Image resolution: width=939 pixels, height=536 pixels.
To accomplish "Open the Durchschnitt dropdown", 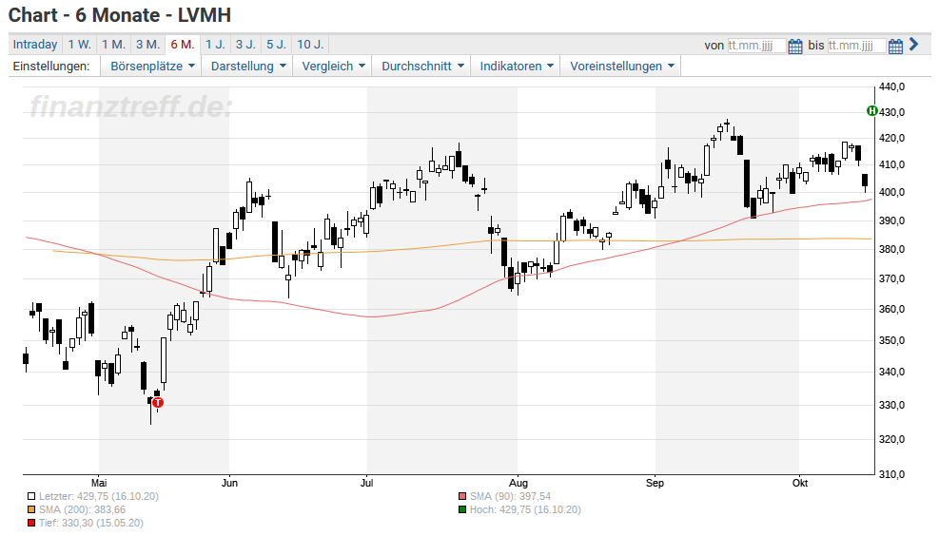I will (422, 66).
